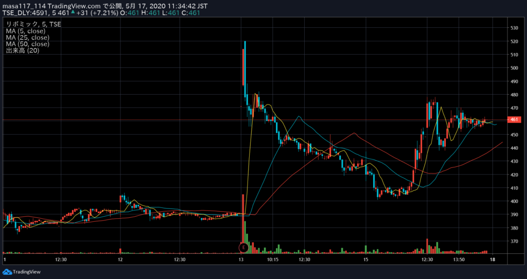The image size is (527, 279).
Task: Click the 490 price axis label
Action: coord(514,81)
